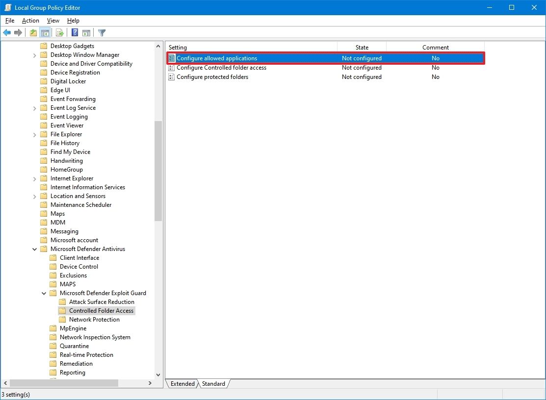This screenshot has height=400, width=546.
Task: Click the Export List toolbar icon
Action: click(x=58, y=32)
